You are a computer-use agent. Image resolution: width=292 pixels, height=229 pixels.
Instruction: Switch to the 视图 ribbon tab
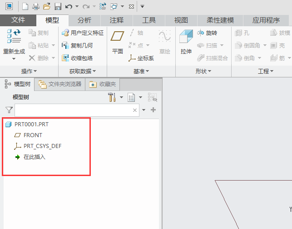[x=181, y=20]
